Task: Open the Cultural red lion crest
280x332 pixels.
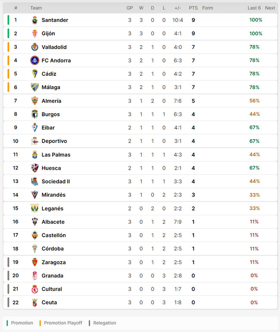Action: (x=35, y=289)
